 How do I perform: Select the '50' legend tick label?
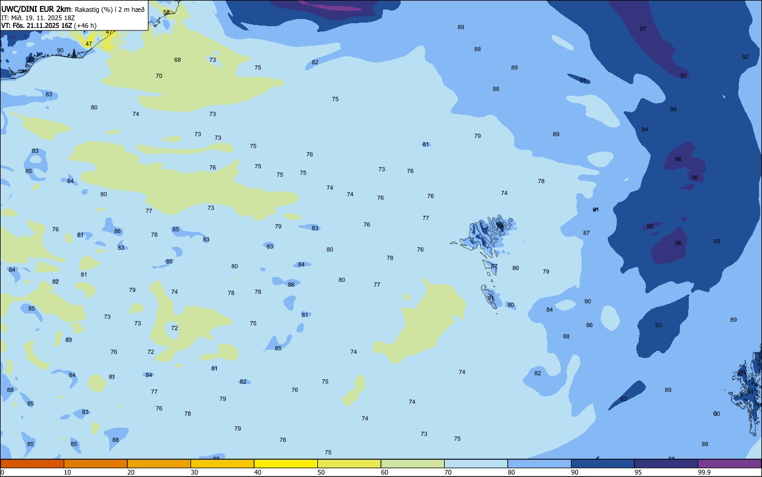pyautogui.click(x=321, y=472)
